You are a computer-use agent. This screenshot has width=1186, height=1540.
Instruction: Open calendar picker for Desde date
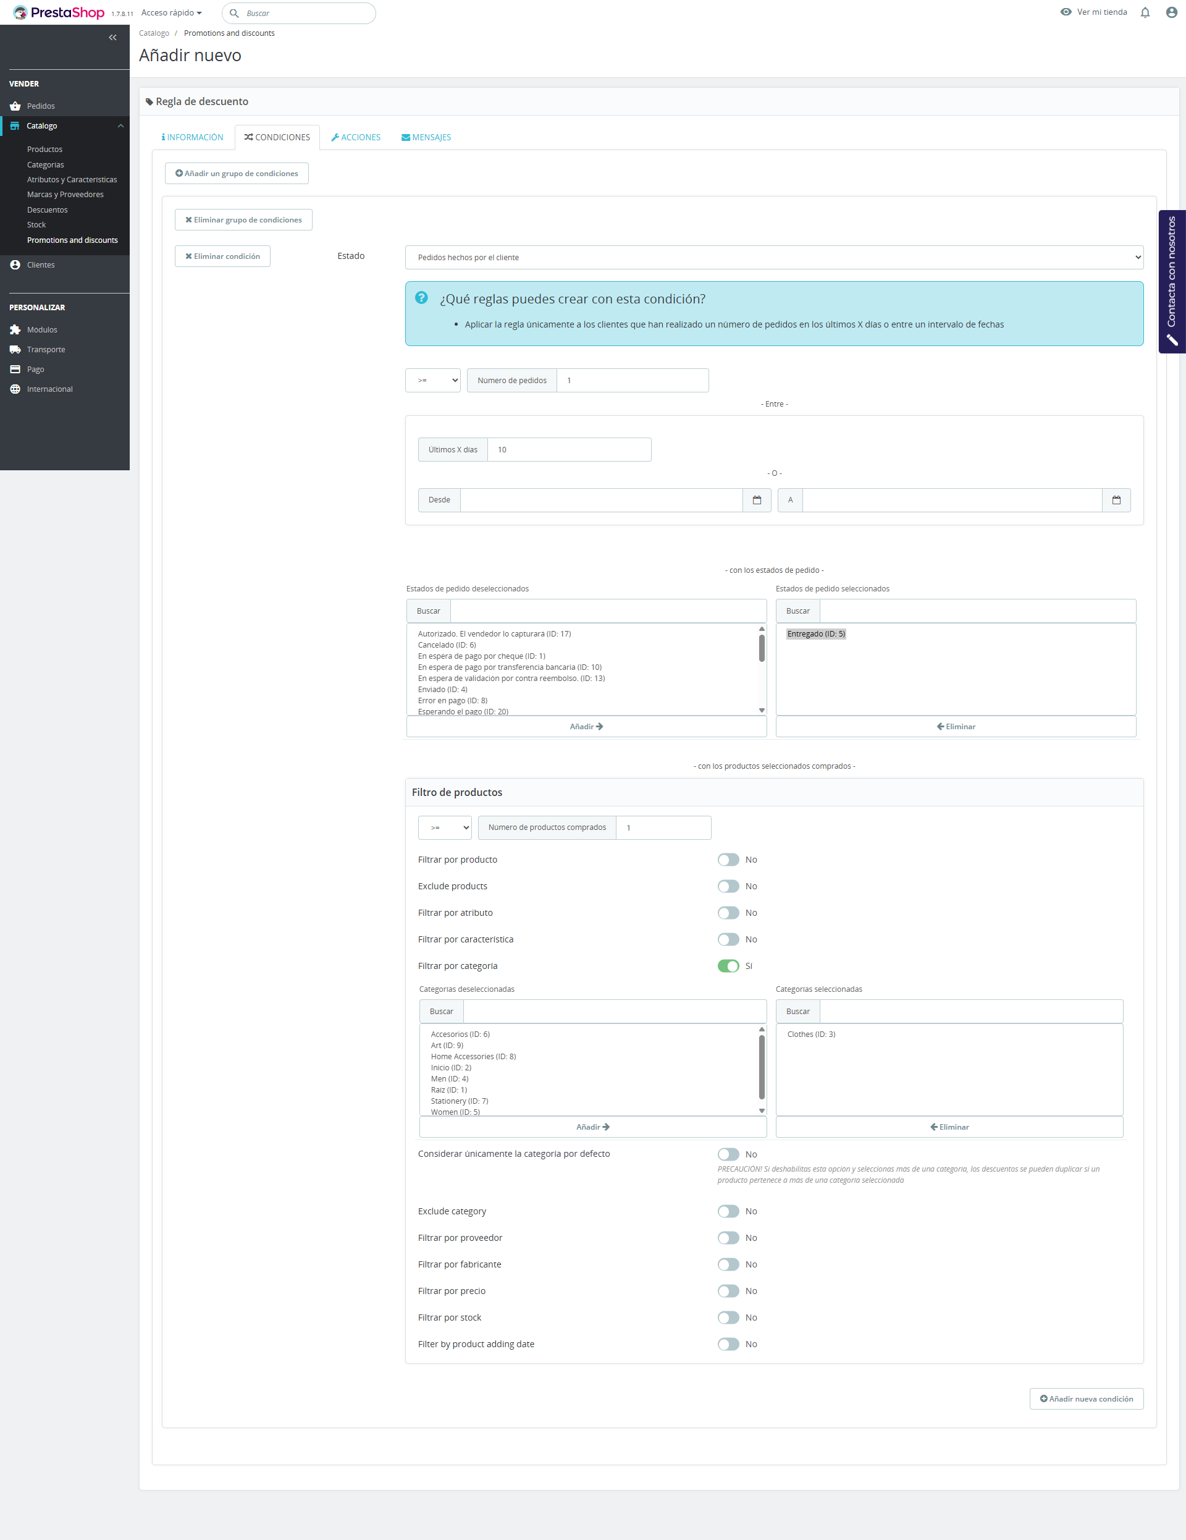pos(757,500)
